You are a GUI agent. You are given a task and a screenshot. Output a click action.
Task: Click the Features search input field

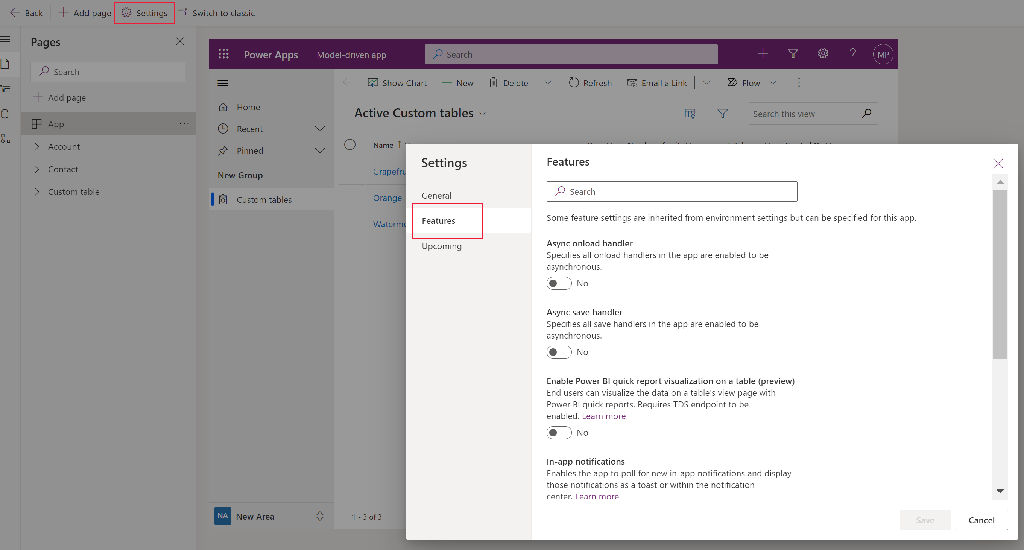point(672,192)
